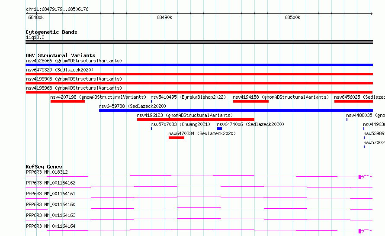The image size is (385, 236).
Task: Click the red bar under nsv4207198
Action: coord(67,101)
